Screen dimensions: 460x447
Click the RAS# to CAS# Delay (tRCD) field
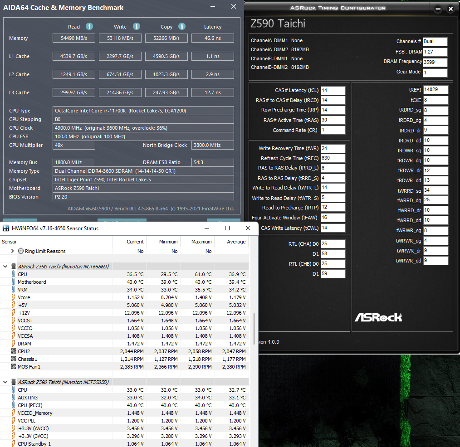coord(333,100)
